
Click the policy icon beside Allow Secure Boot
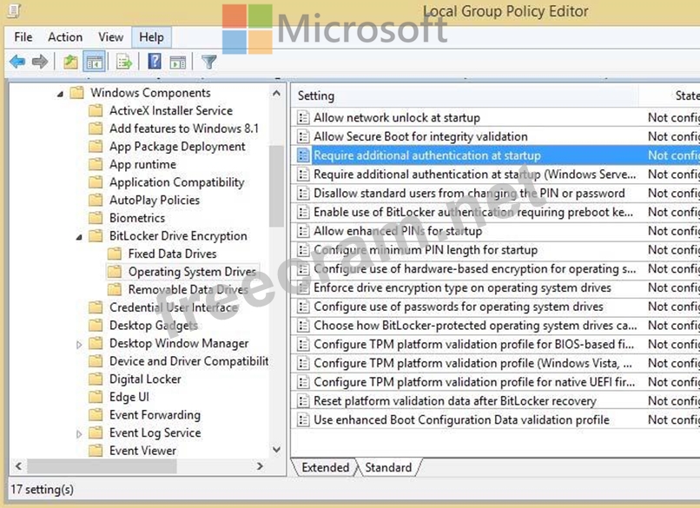point(303,136)
